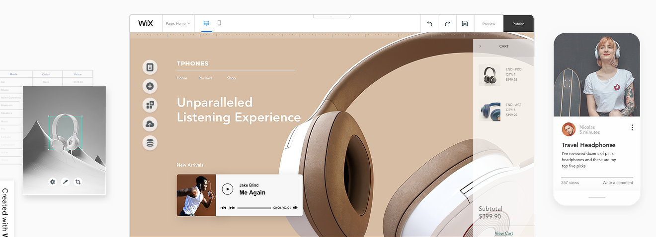
Task: Click Nicolas's avatar on mobile preview
Action: pos(569,129)
